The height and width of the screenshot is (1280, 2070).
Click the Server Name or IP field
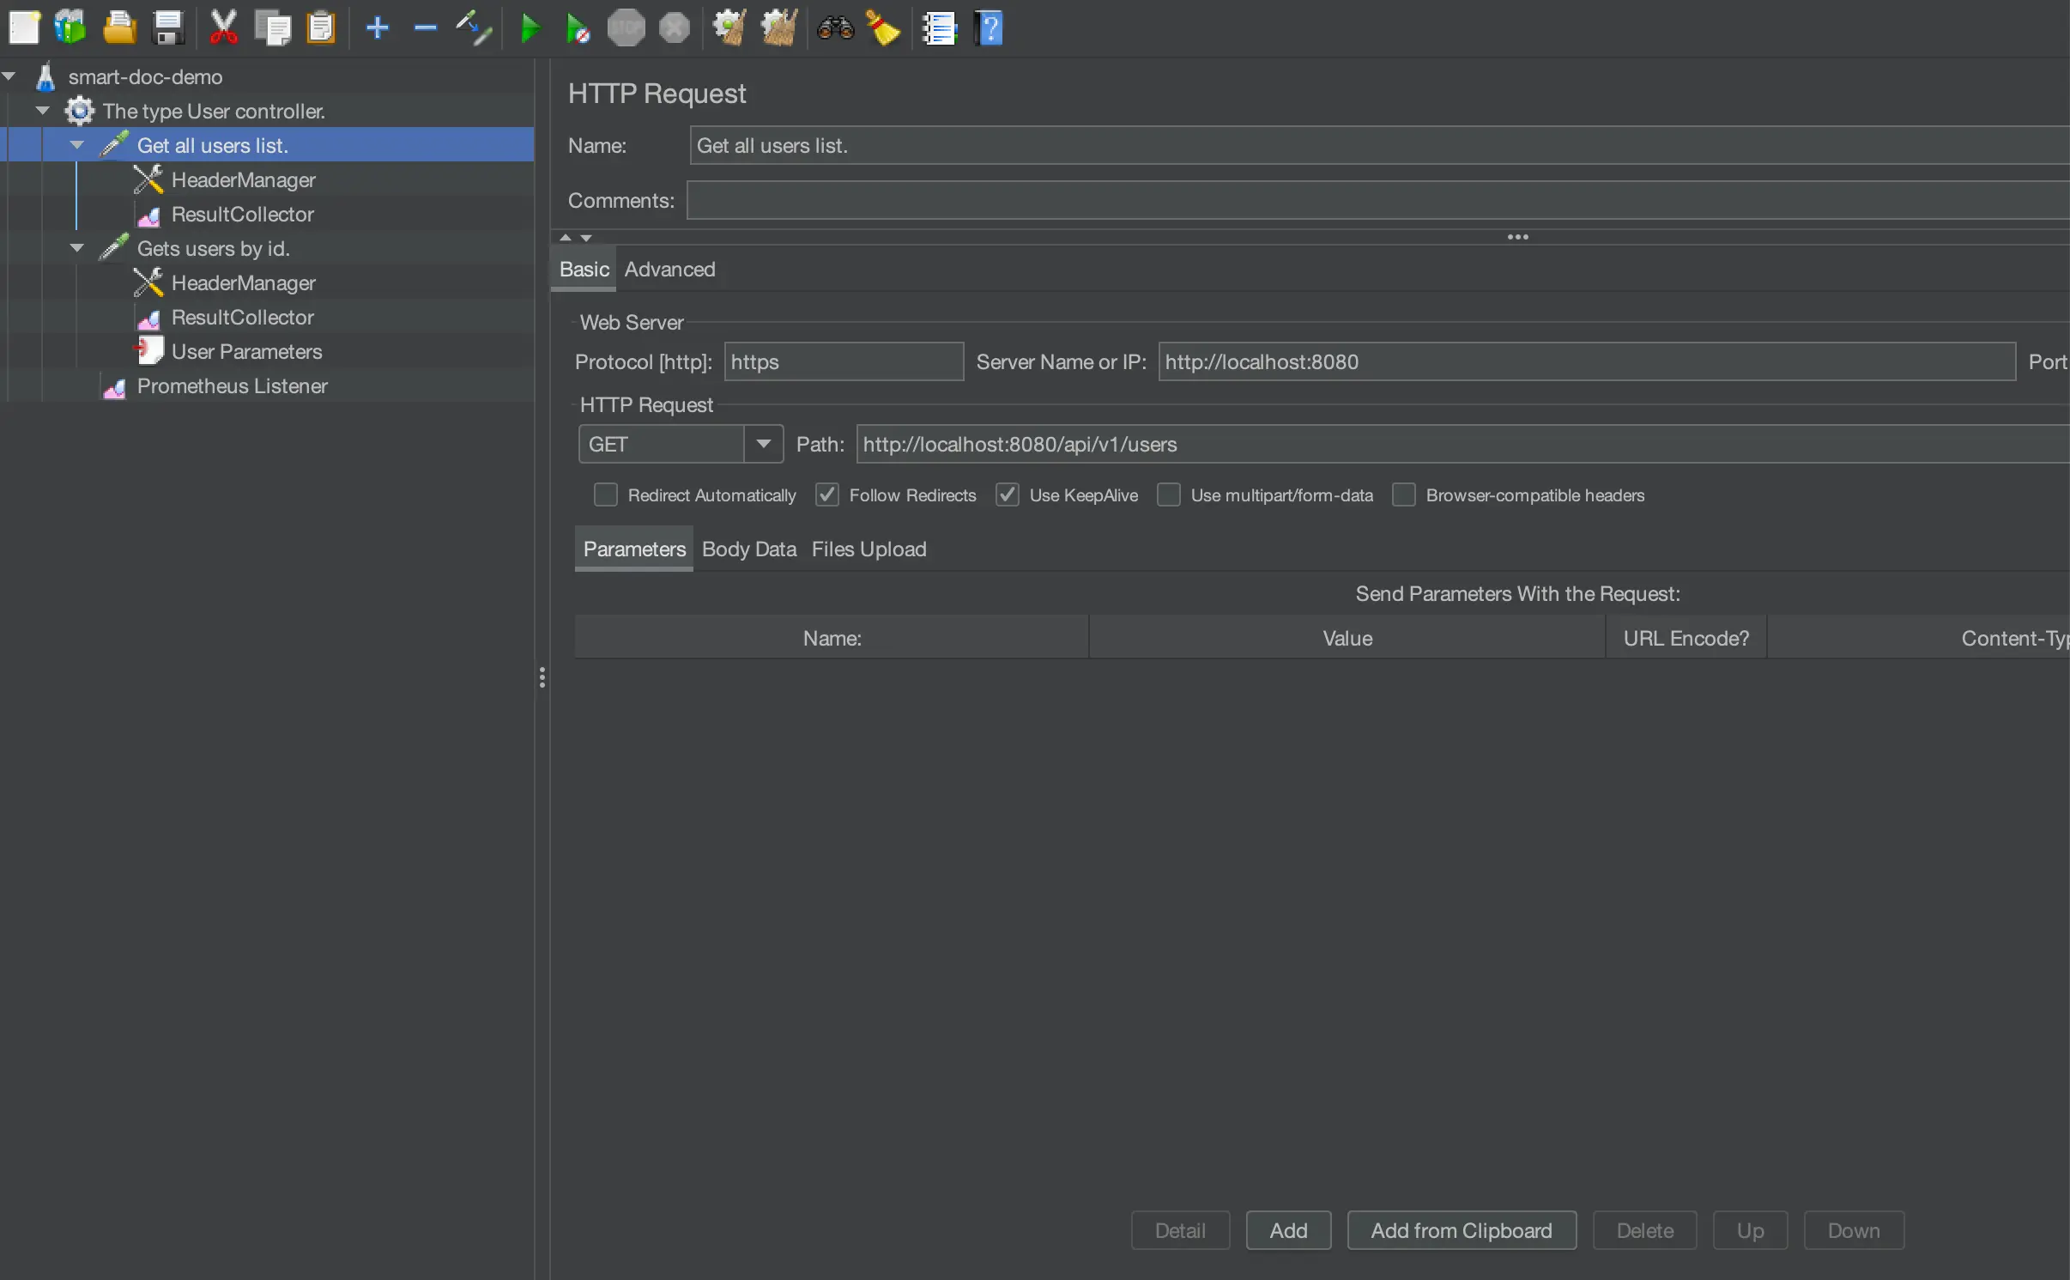[x=1586, y=362]
